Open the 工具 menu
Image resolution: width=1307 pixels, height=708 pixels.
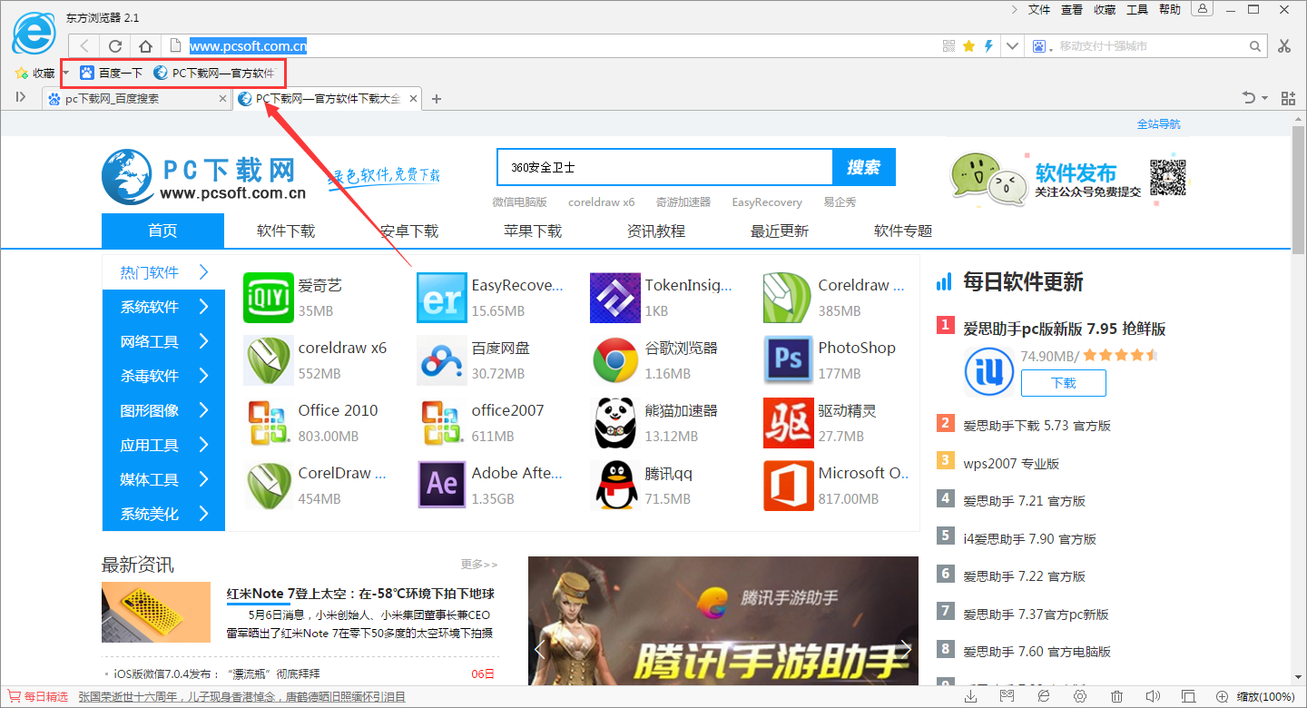tap(1135, 10)
